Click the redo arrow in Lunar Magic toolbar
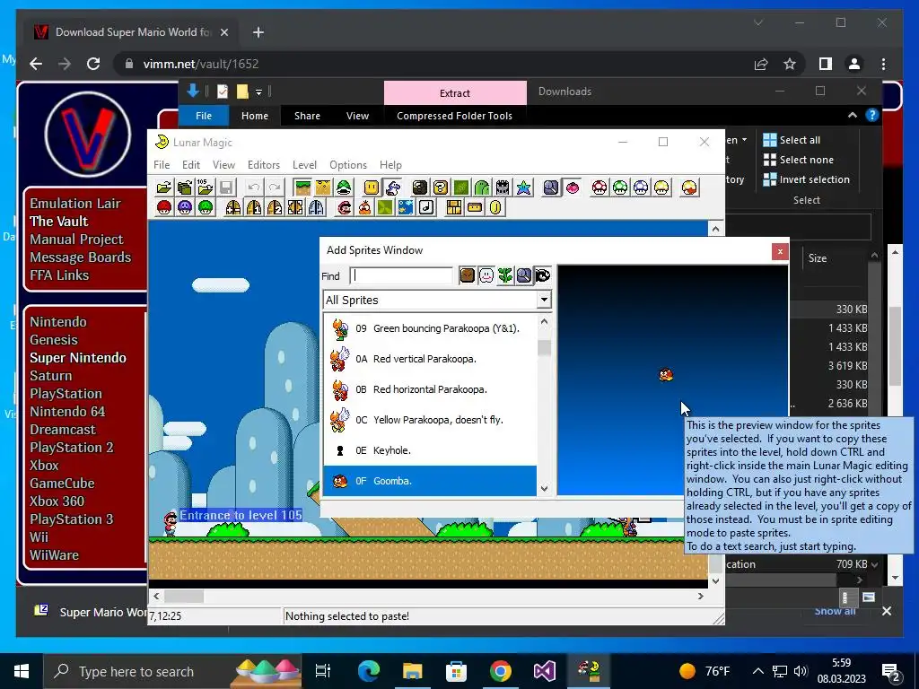Image resolution: width=919 pixels, height=689 pixels. click(275, 188)
